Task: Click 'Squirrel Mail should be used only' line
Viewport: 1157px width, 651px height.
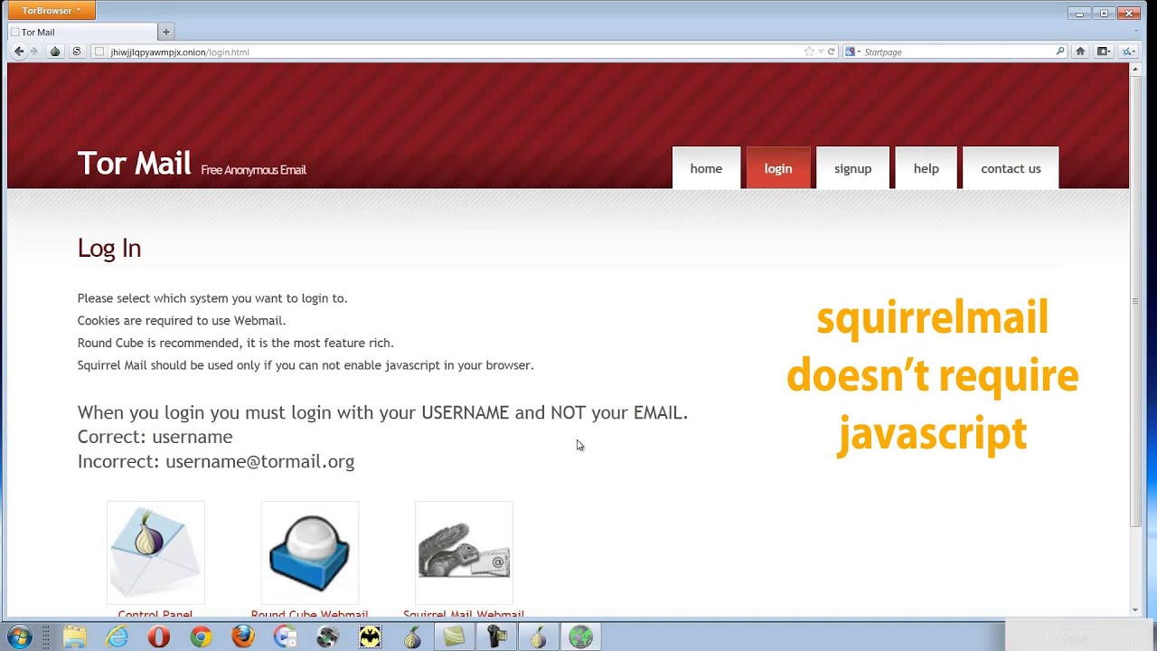Action: coord(306,365)
